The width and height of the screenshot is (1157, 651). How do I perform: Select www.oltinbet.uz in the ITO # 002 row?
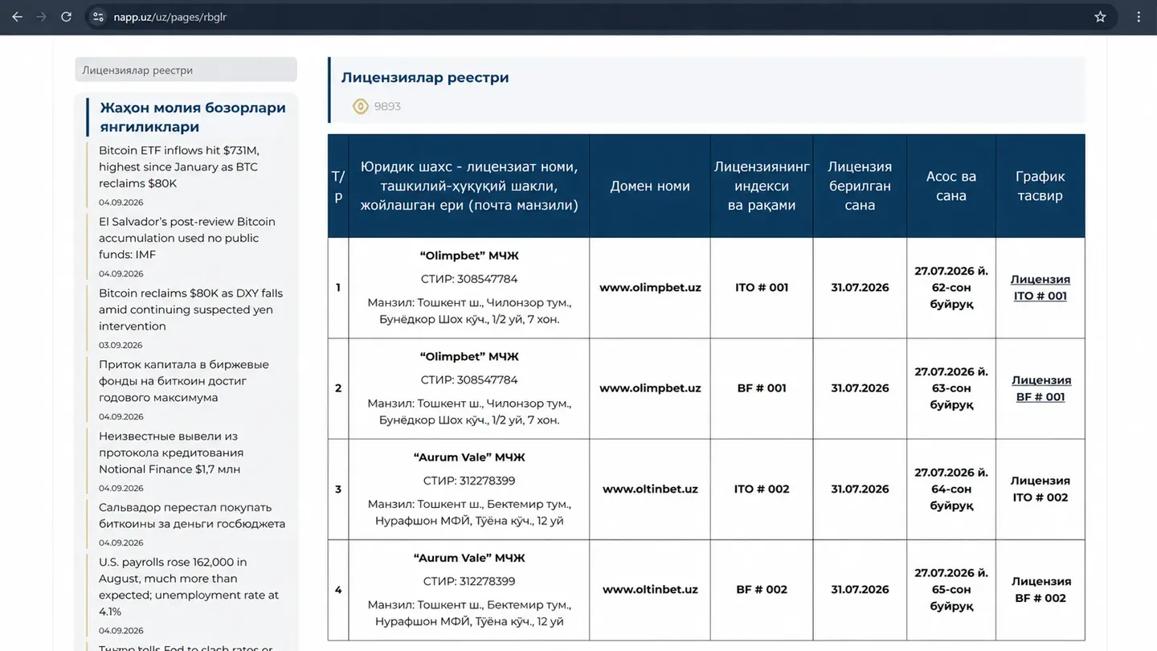click(x=650, y=489)
